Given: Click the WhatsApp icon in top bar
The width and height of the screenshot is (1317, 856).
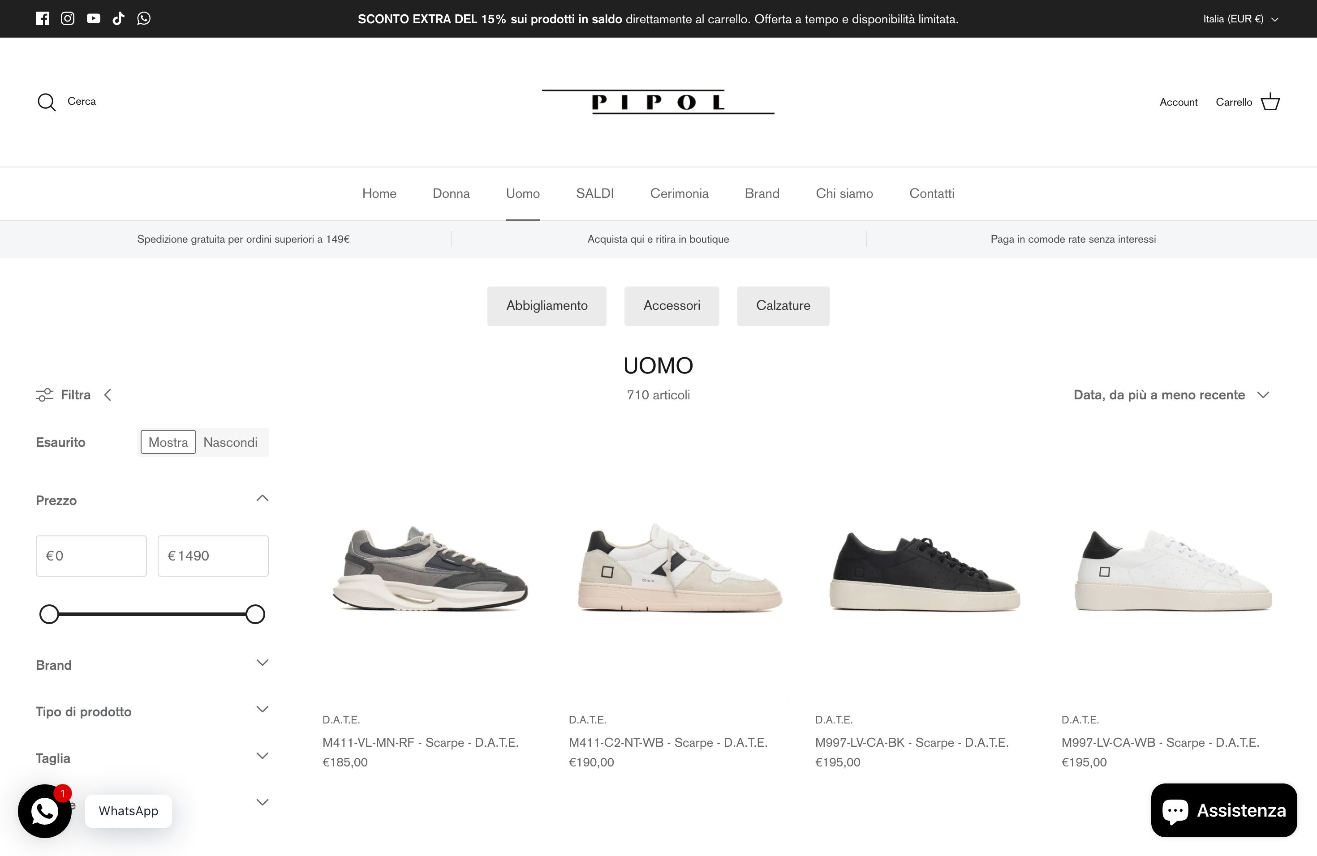Looking at the screenshot, I should point(144,19).
